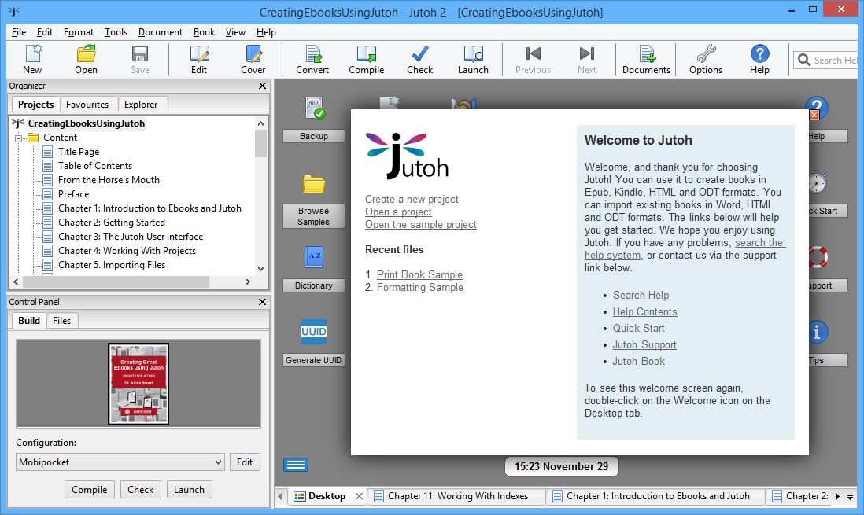Screen dimensions: 864x515
Task: Select CreatingEbooksUsingJutoh project root node
Action: (x=87, y=123)
